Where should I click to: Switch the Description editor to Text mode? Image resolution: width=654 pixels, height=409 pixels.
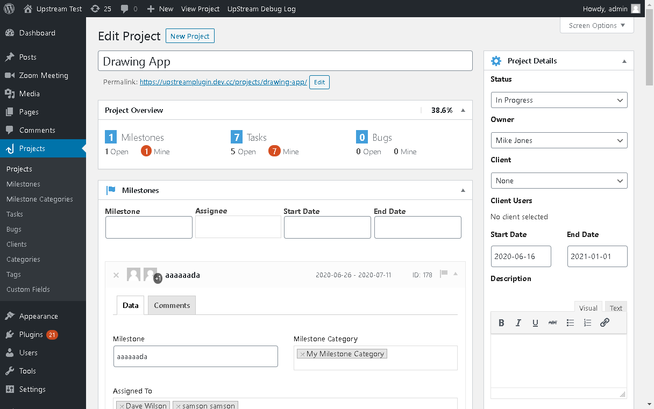coord(615,307)
